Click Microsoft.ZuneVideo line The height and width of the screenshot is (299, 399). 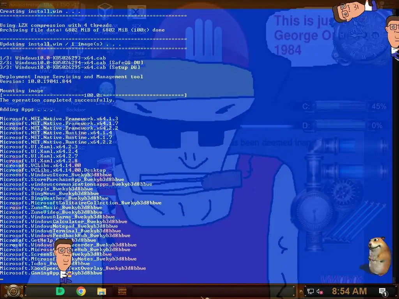51,212
